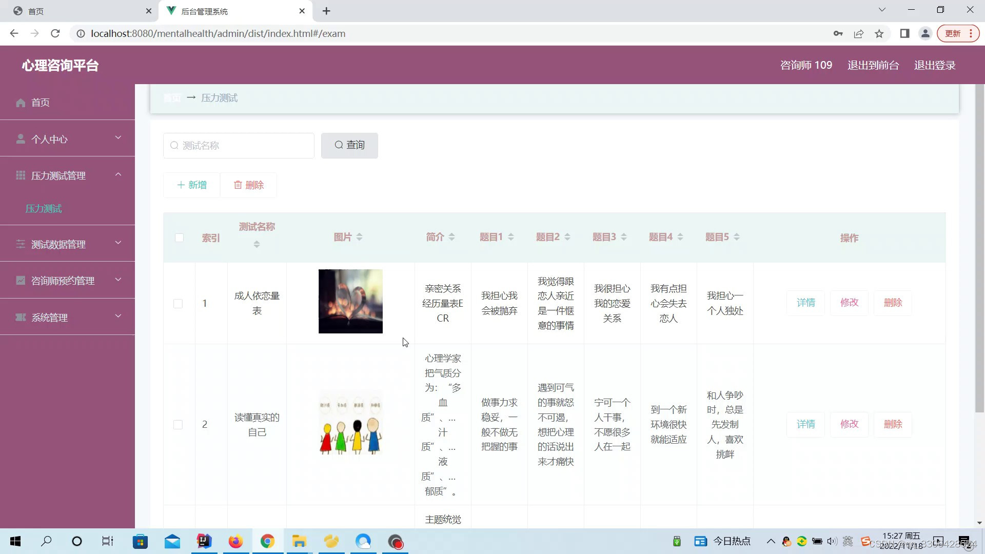Click the 成人依恋量表 image thumbnail
This screenshot has width=985, height=554.
pyautogui.click(x=351, y=303)
